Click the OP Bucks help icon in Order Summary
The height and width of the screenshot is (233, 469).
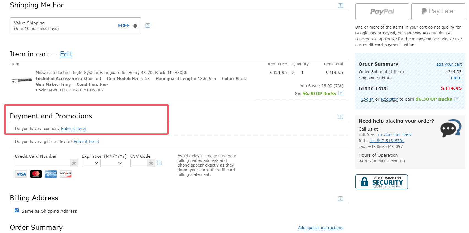(x=457, y=99)
